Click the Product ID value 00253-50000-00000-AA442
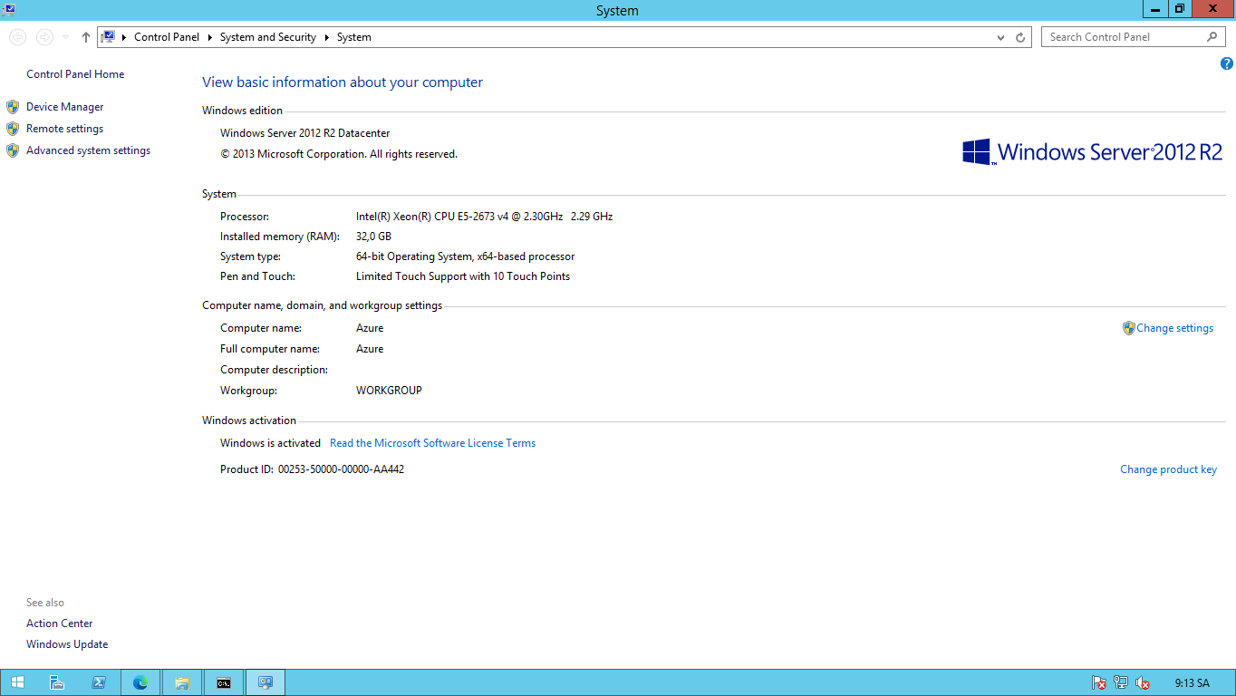 tap(341, 469)
